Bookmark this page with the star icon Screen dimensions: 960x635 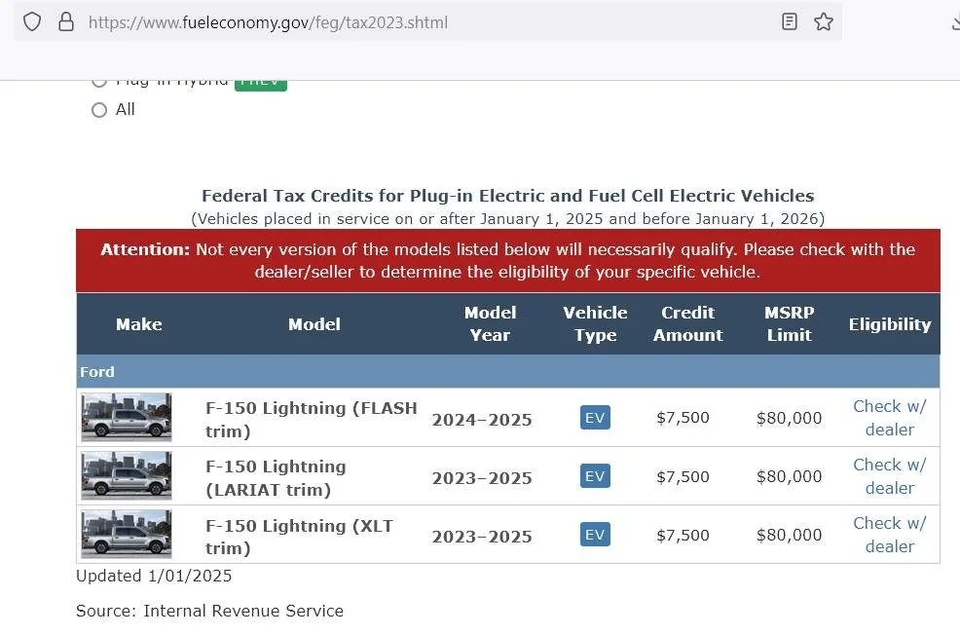point(823,20)
